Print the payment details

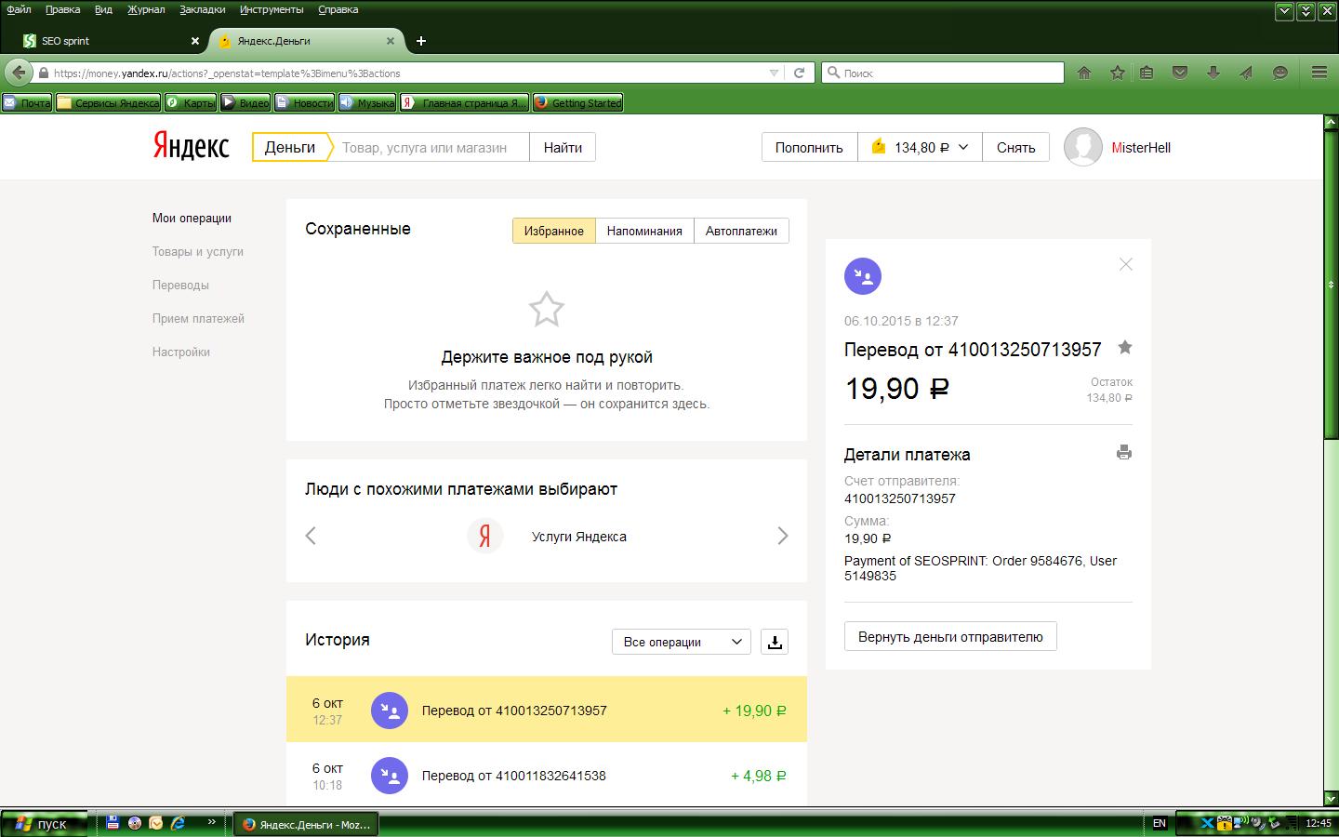tap(1124, 453)
